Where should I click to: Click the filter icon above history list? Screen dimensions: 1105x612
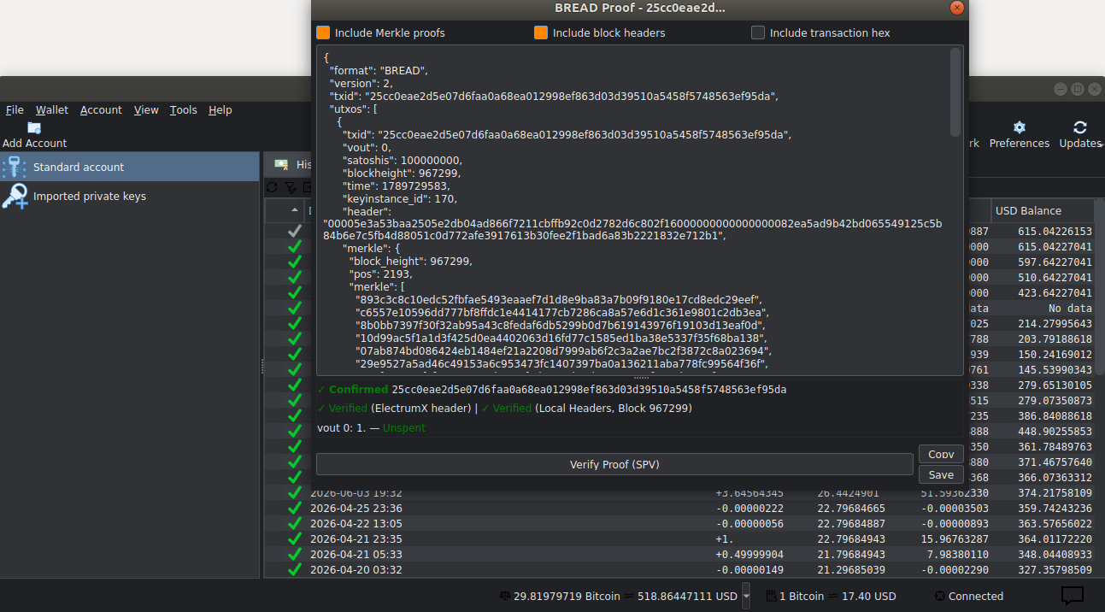pos(291,186)
